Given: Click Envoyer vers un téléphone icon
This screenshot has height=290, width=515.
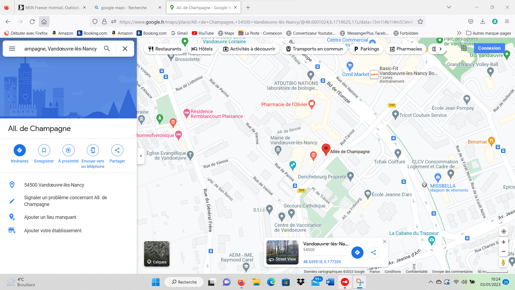Looking at the screenshot, I should pos(93,150).
